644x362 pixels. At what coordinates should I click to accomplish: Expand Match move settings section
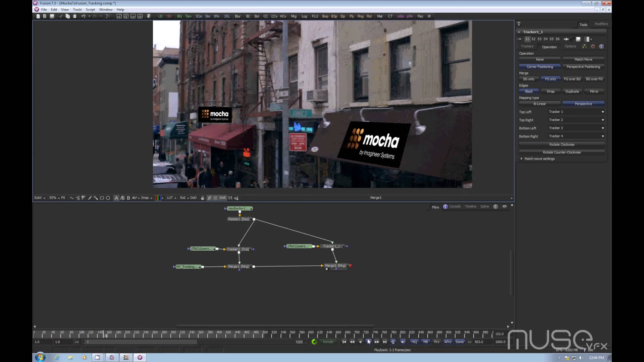pos(521,159)
